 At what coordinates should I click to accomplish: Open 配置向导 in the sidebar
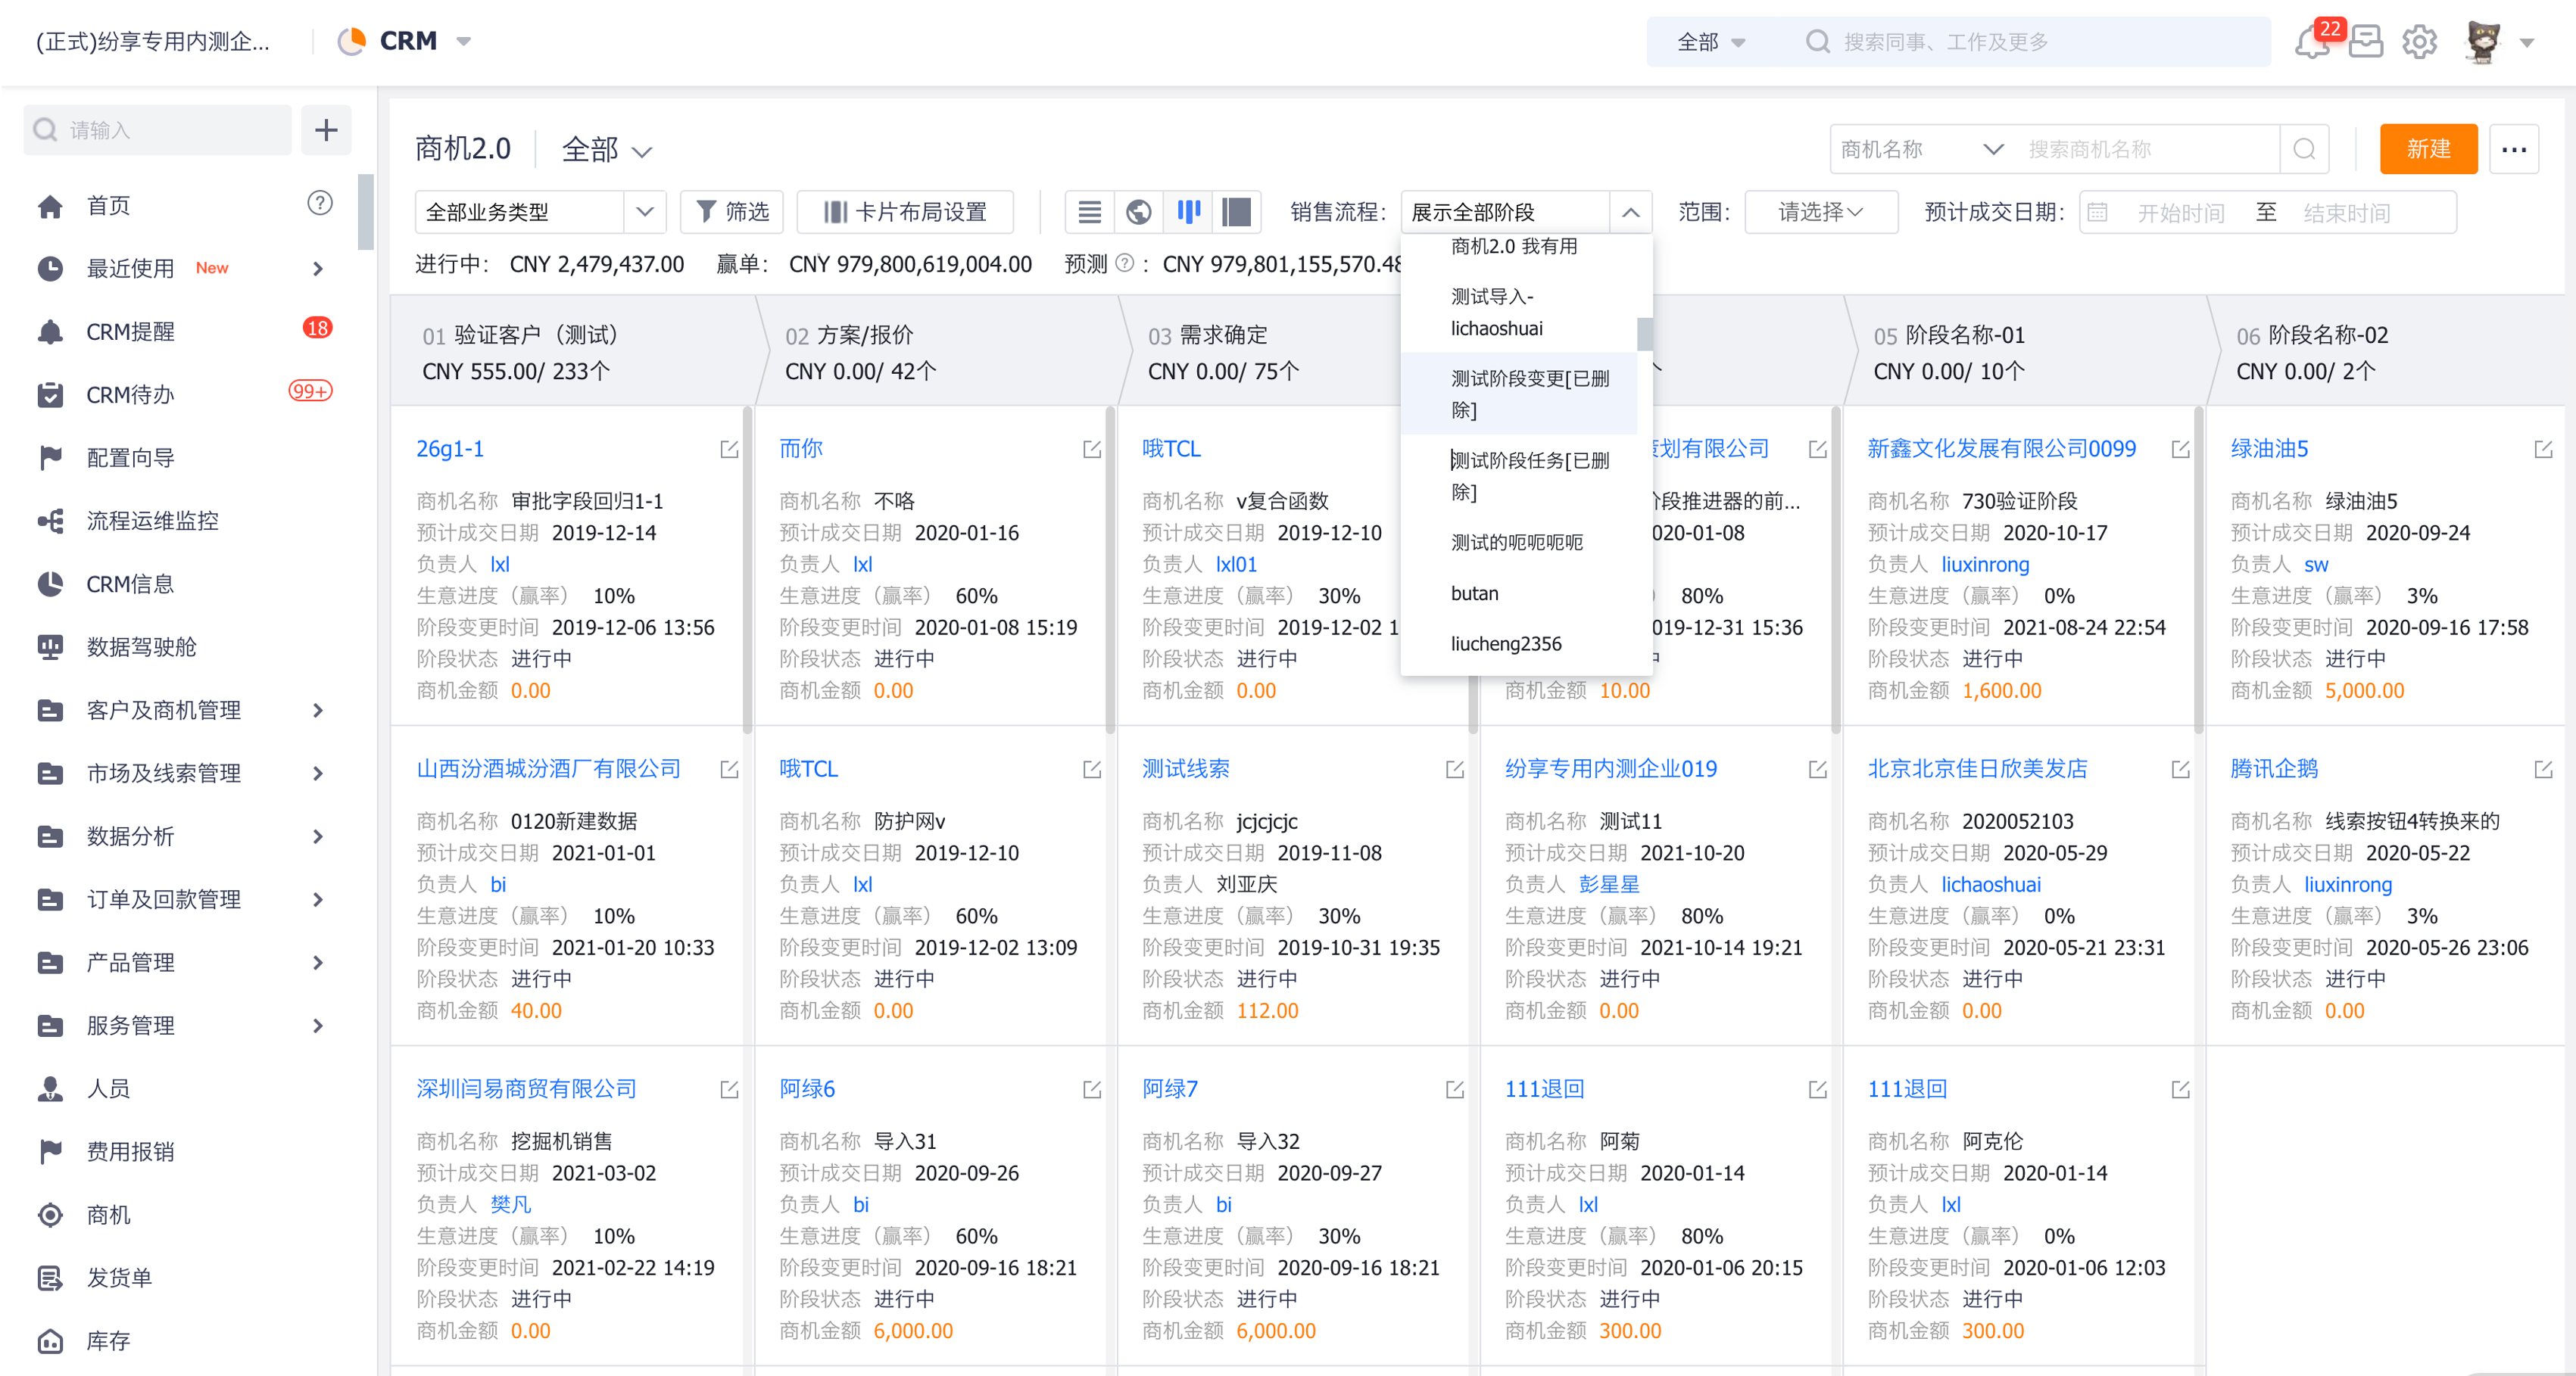coord(130,458)
